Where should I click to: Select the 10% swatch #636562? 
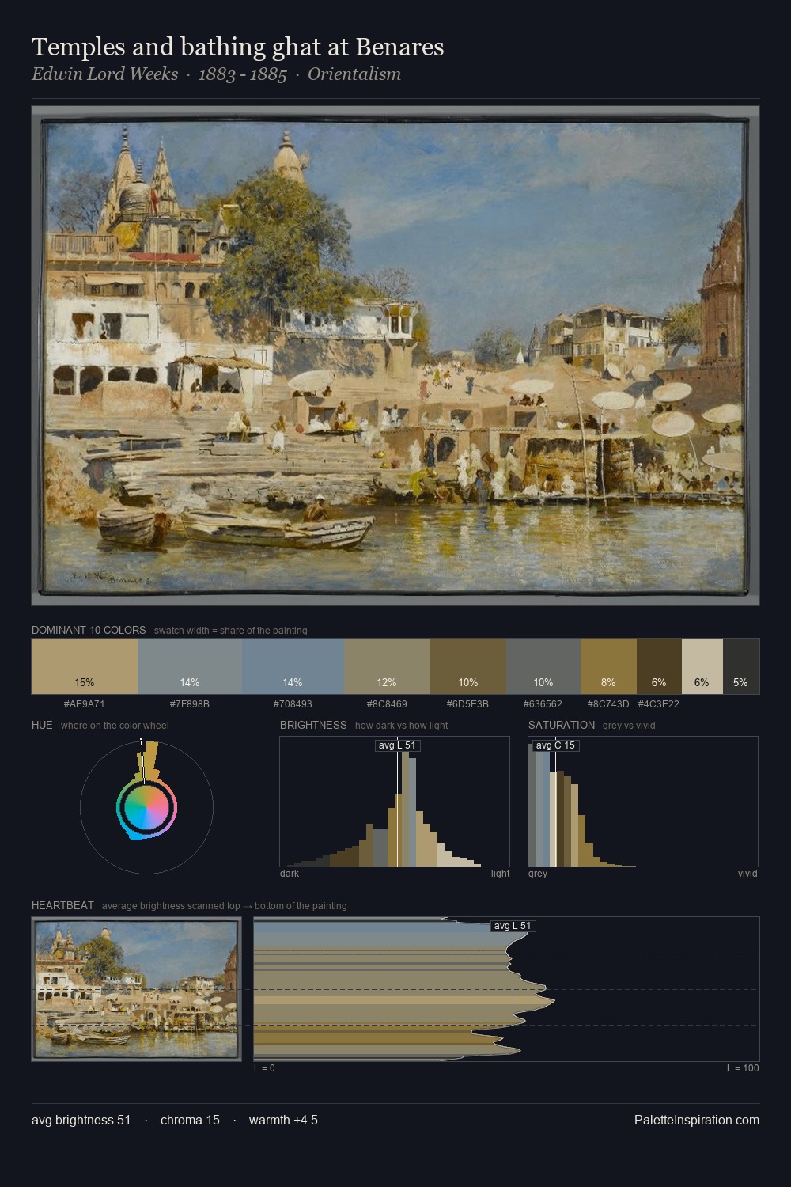(543, 666)
